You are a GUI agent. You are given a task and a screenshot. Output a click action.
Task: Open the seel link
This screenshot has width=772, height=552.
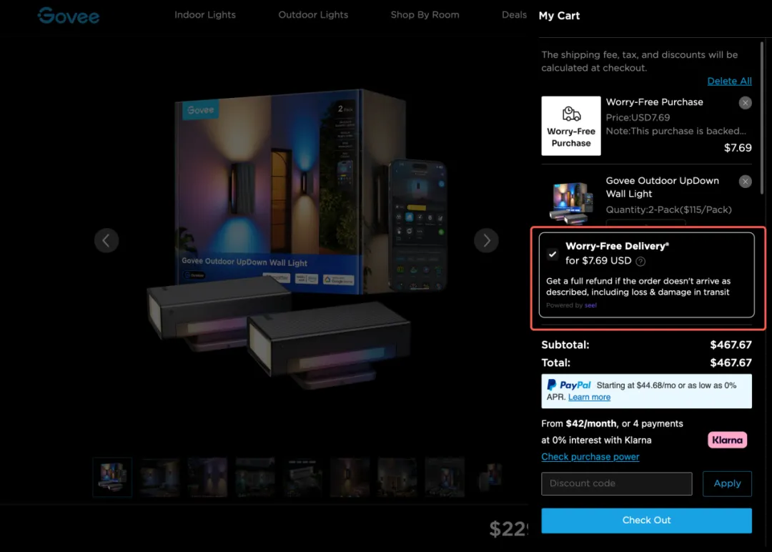590,305
